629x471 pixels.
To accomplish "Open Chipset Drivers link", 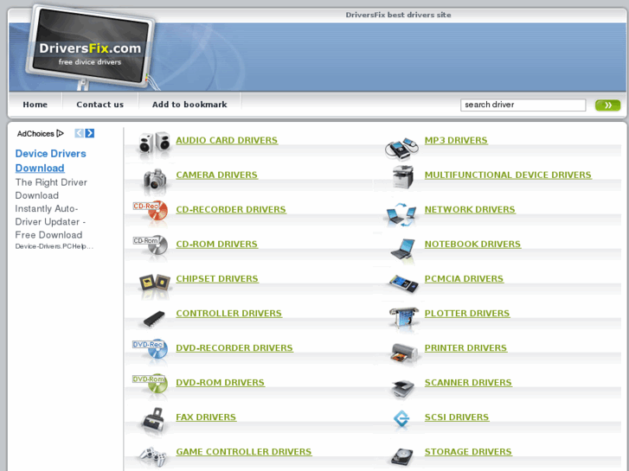I will click(217, 278).
